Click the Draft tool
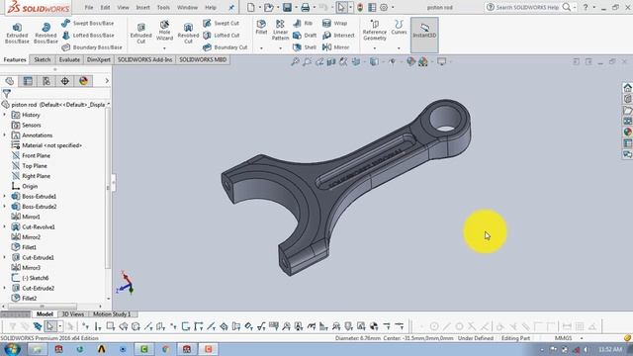 point(305,36)
